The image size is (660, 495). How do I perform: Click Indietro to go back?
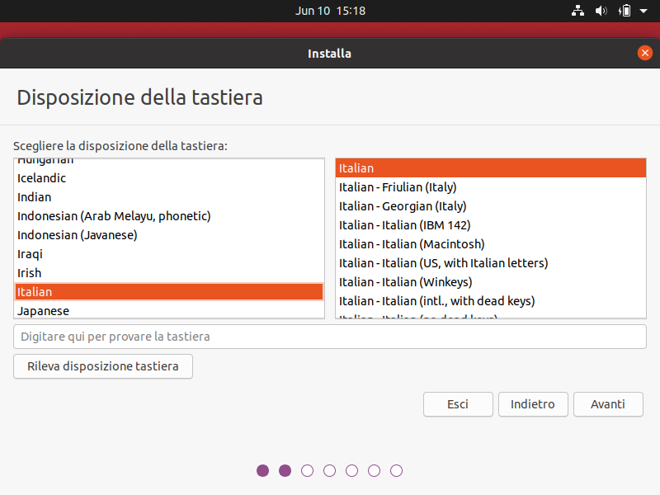[x=533, y=404]
